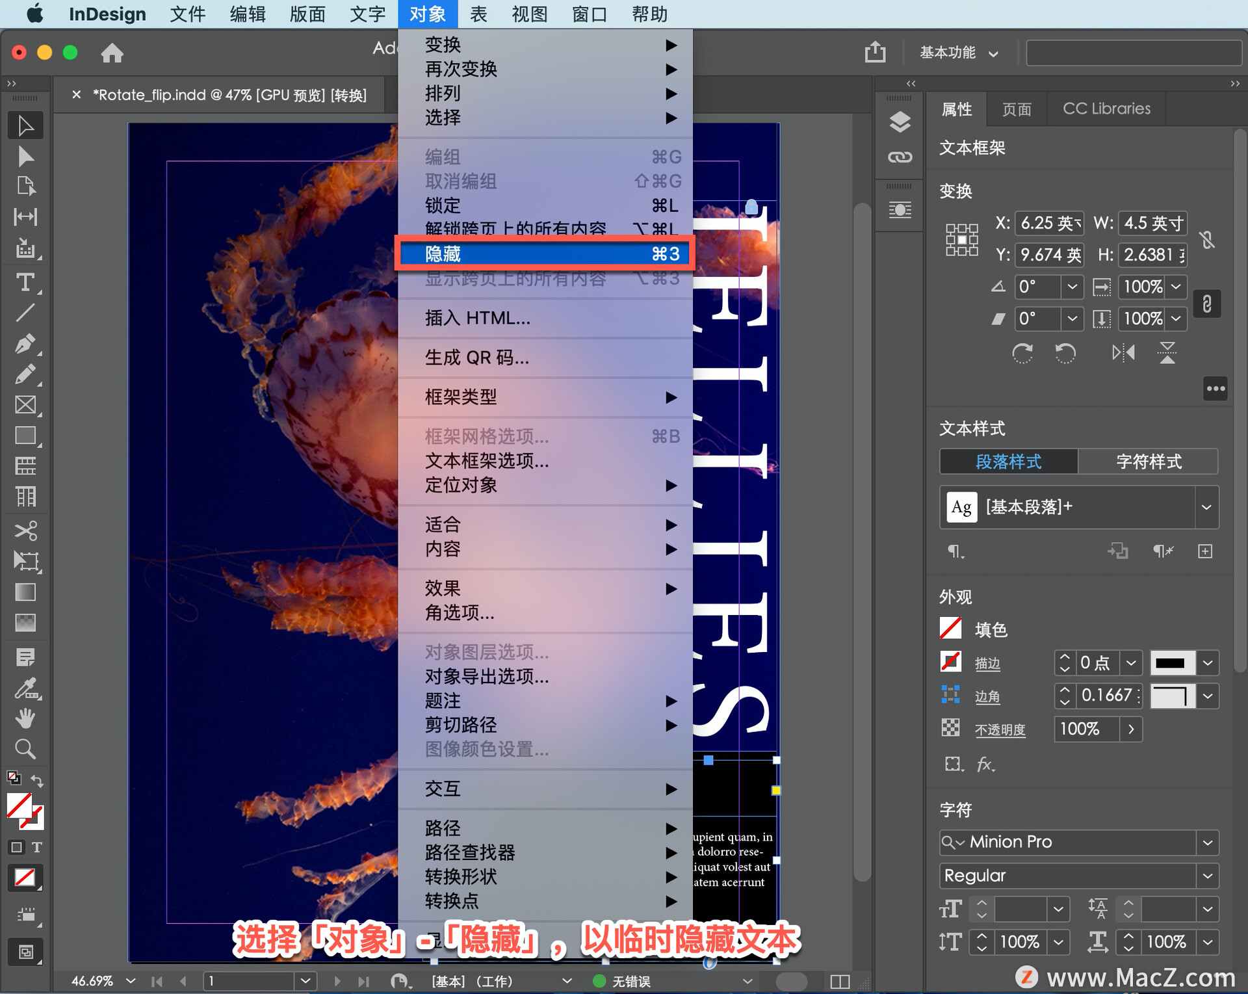The image size is (1248, 994).
Task: Go to next page button
Action: coord(337,981)
